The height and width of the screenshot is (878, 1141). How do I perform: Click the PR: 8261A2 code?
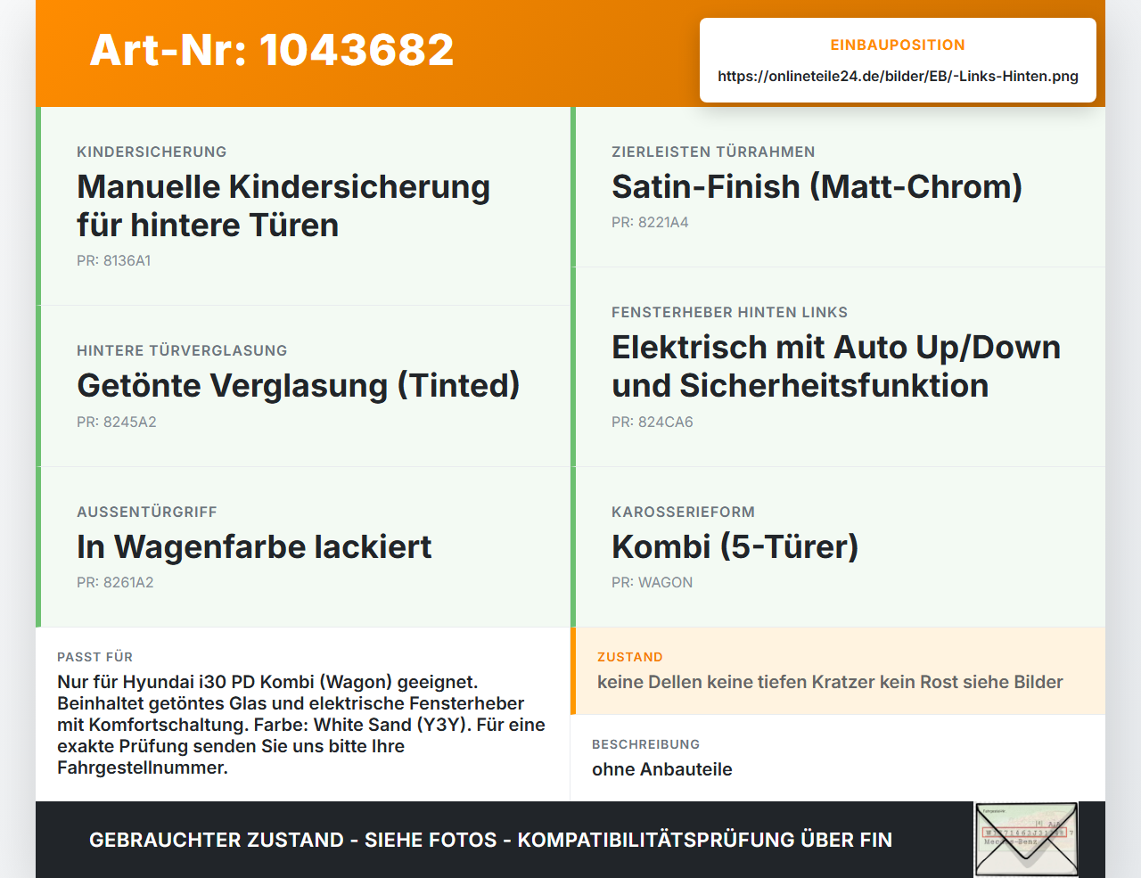(x=115, y=583)
